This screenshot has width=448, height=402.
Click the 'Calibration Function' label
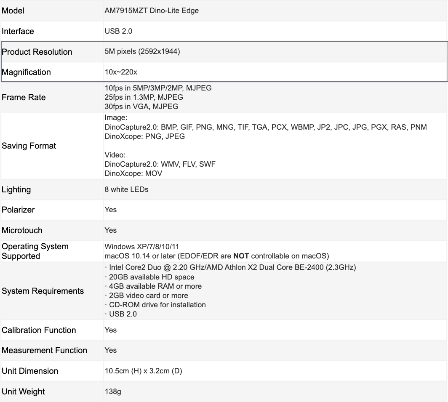(x=39, y=330)
